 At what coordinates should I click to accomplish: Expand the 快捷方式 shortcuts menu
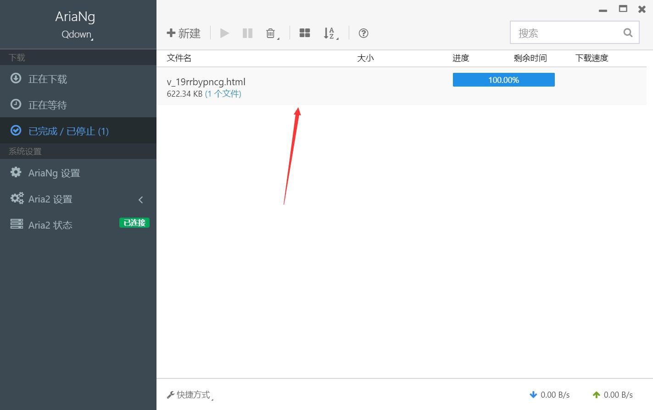pos(190,394)
